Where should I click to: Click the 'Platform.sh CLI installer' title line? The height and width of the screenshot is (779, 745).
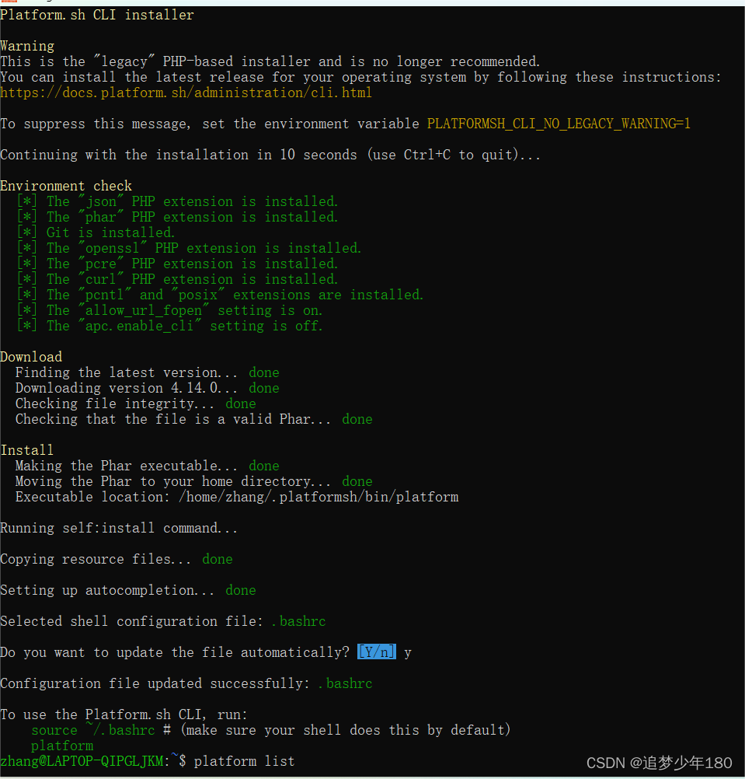tap(97, 15)
